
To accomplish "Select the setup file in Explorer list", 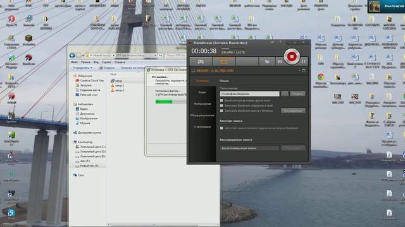I will click(116, 81).
